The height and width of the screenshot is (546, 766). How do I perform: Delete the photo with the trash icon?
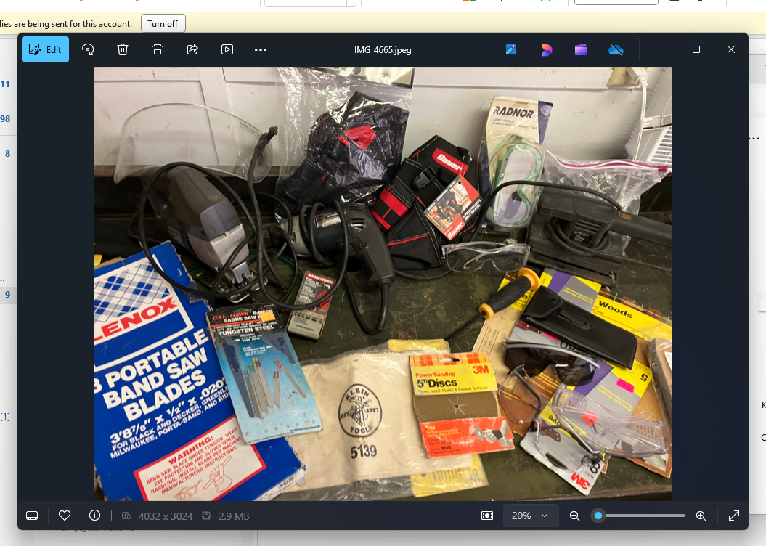tap(123, 49)
